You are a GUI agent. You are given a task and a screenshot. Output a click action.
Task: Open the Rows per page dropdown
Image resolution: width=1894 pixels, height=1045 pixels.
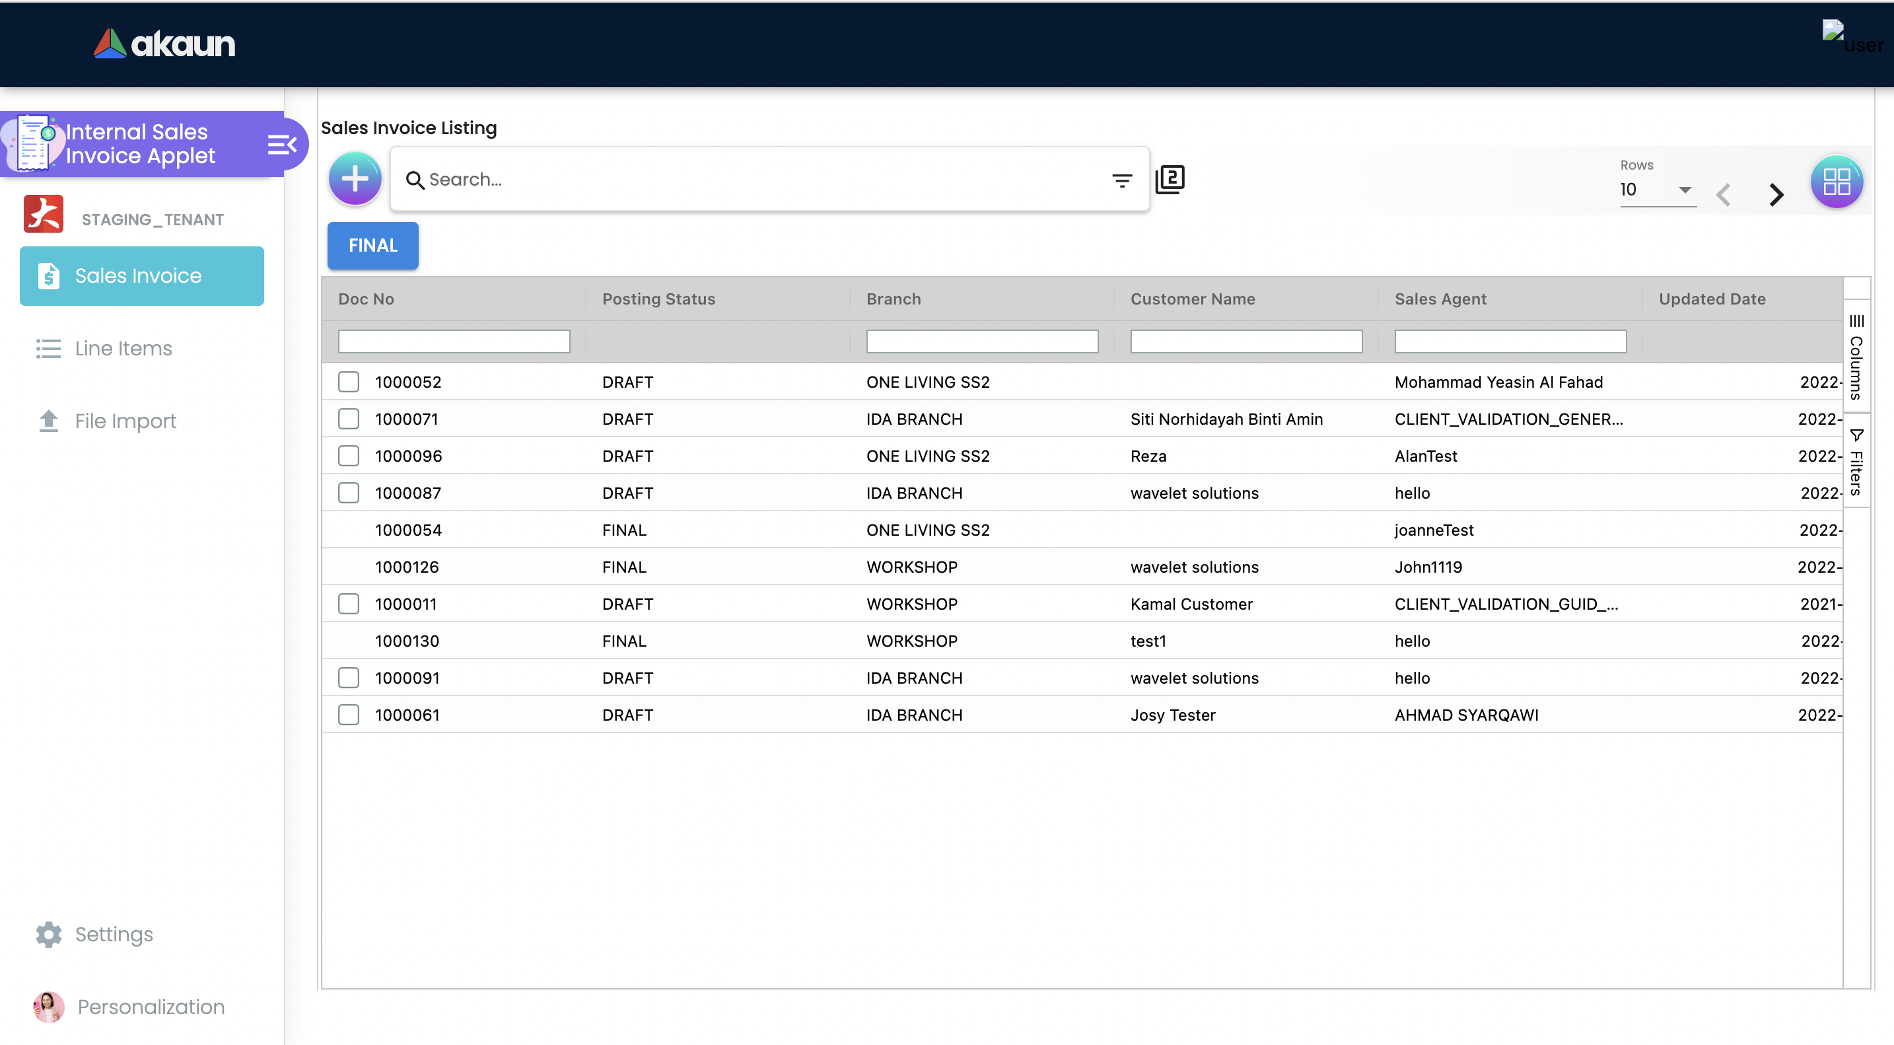1658,190
